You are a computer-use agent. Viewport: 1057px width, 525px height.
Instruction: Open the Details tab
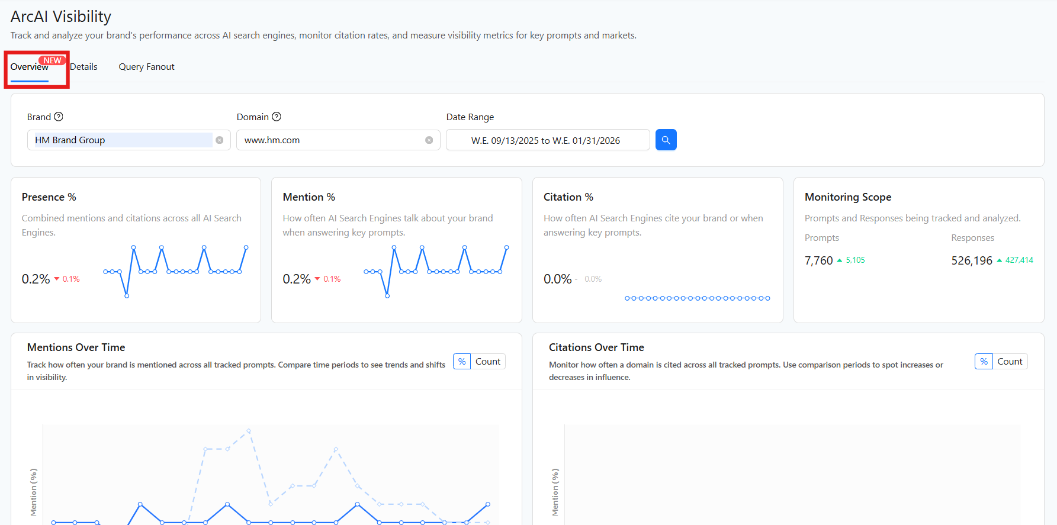pyautogui.click(x=83, y=67)
